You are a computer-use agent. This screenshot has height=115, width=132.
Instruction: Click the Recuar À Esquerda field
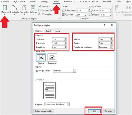pyautogui.click(x=81, y=11)
